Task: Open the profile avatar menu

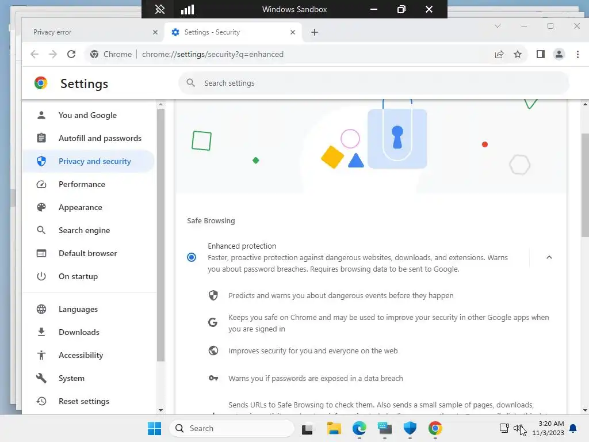Action: 559,54
